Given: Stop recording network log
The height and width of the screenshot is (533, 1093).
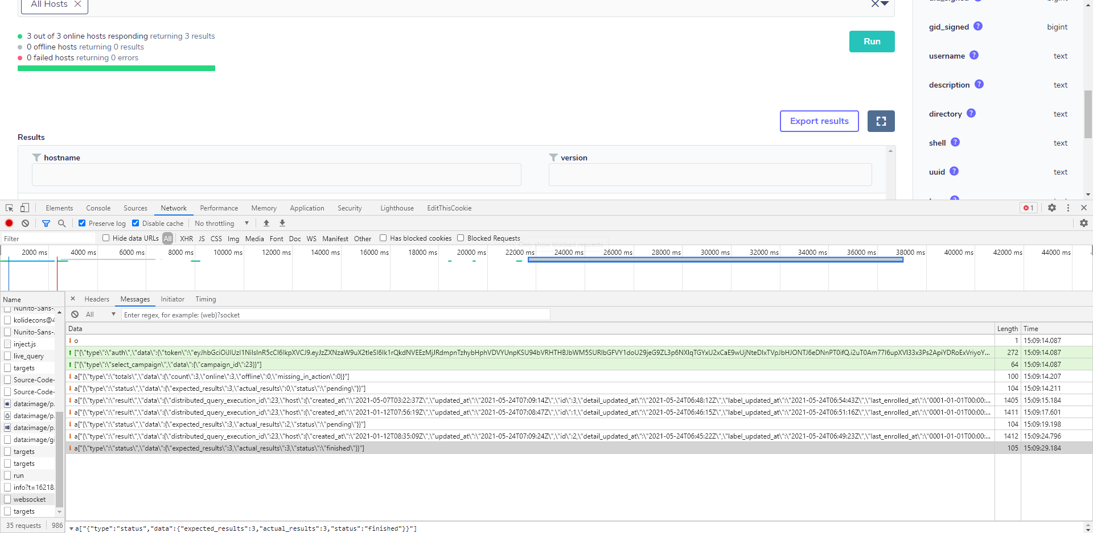Looking at the screenshot, I should coord(9,223).
